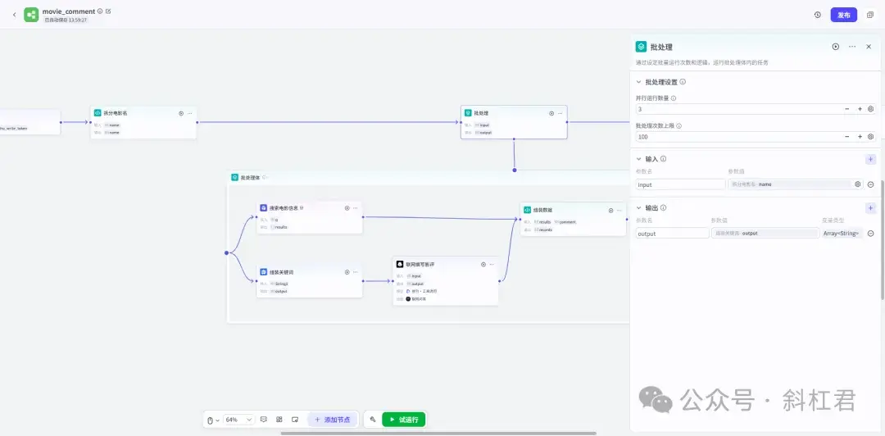Run the 搜索电影信息 node alone
The height and width of the screenshot is (436, 885).
[347, 208]
